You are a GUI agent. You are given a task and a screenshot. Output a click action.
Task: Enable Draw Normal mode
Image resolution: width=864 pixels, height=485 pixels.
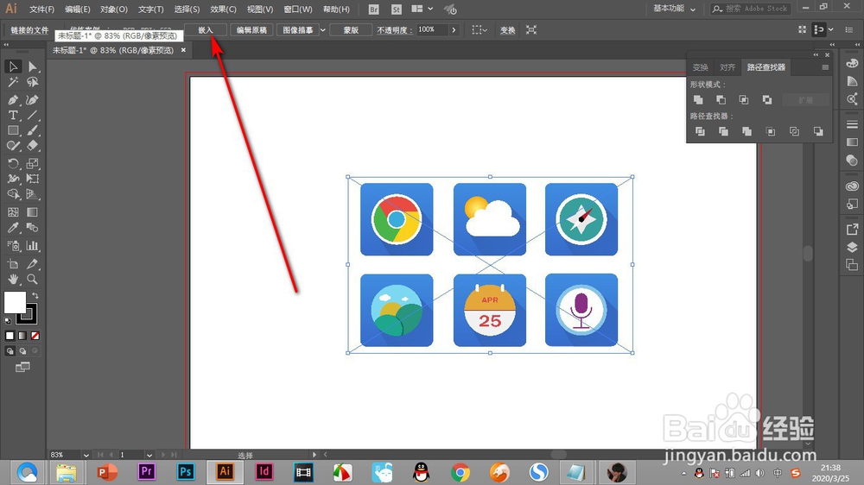pyautogui.click(x=10, y=351)
